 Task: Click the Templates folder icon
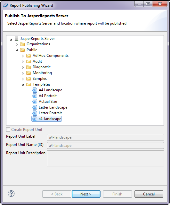point(28,84)
